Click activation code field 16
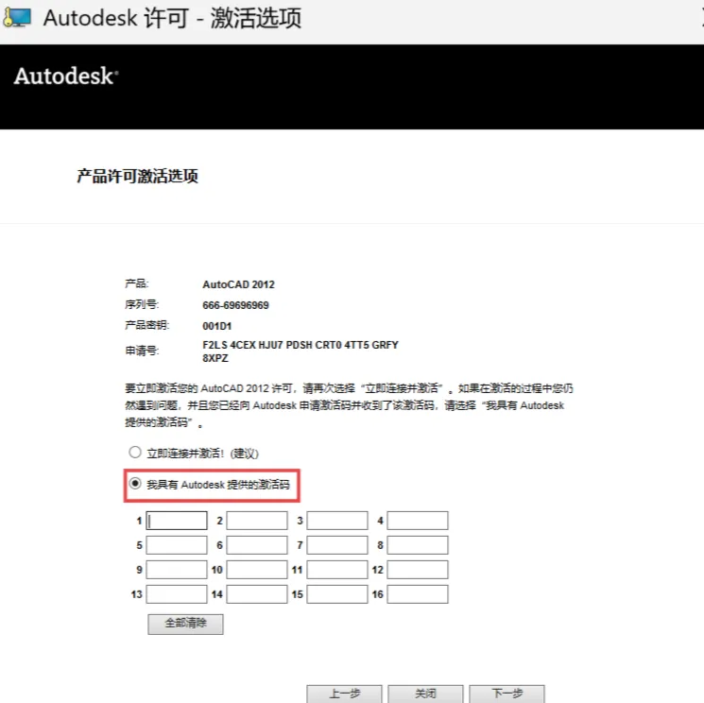Viewport: 704px width, 703px height. point(418,594)
